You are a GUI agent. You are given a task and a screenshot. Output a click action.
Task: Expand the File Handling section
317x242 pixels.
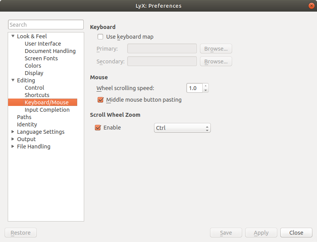click(13, 147)
